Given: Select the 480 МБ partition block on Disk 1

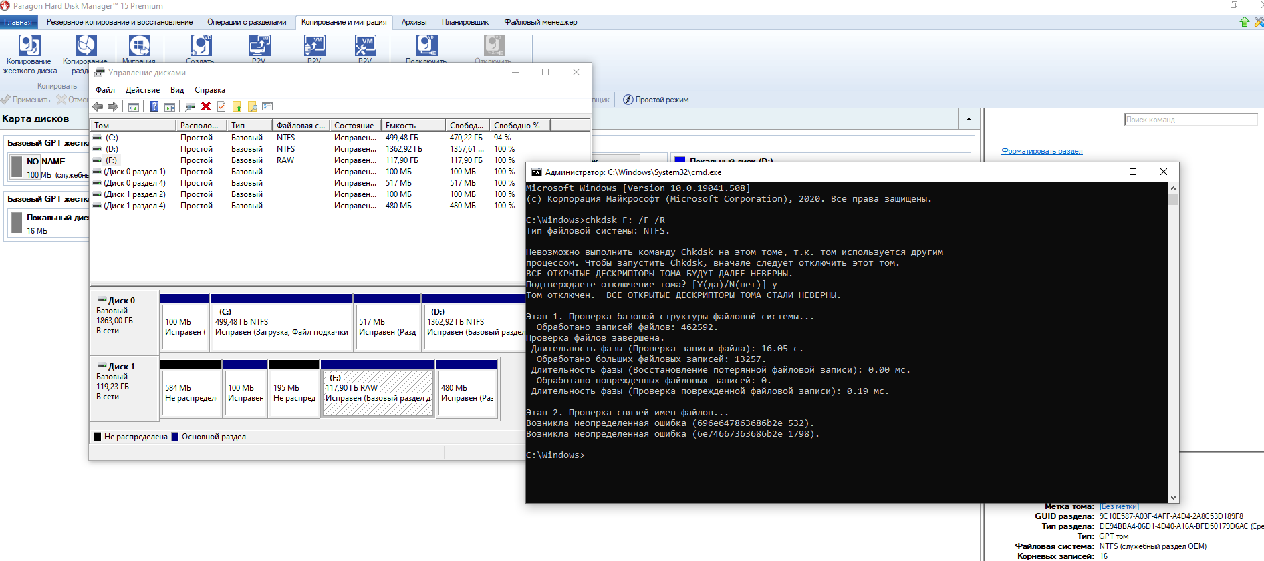Looking at the screenshot, I should tap(467, 388).
